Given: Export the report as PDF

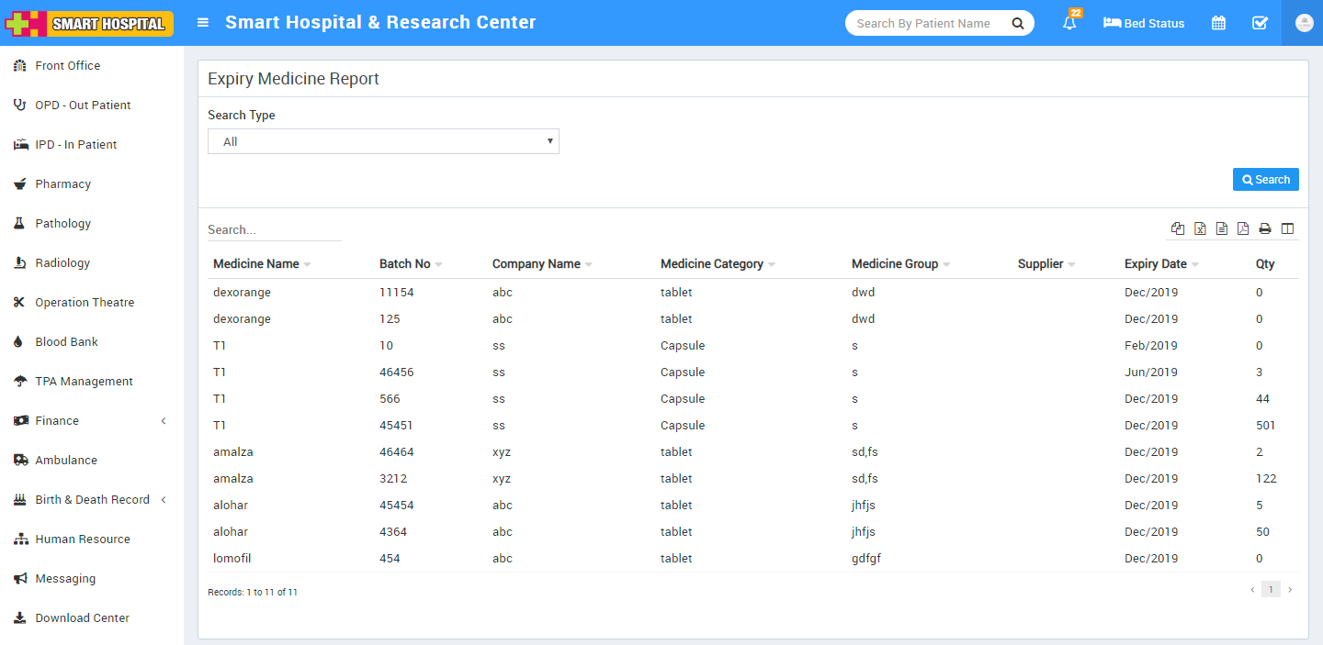Looking at the screenshot, I should 1243,228.
